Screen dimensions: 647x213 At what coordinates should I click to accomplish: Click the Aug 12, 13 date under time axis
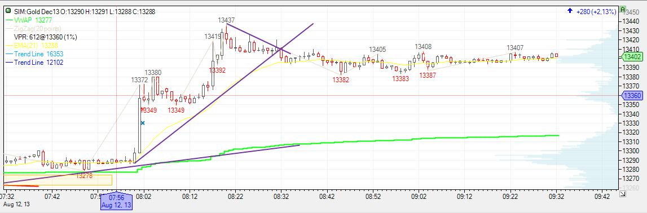tap(16, 204)
